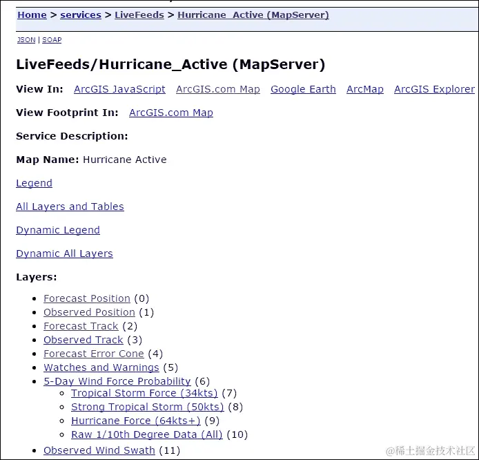This screenshot has width=479, height=460.
Task: View in ArcGIS Explorer
Action: pyautogui.click(x=434, y=89)
